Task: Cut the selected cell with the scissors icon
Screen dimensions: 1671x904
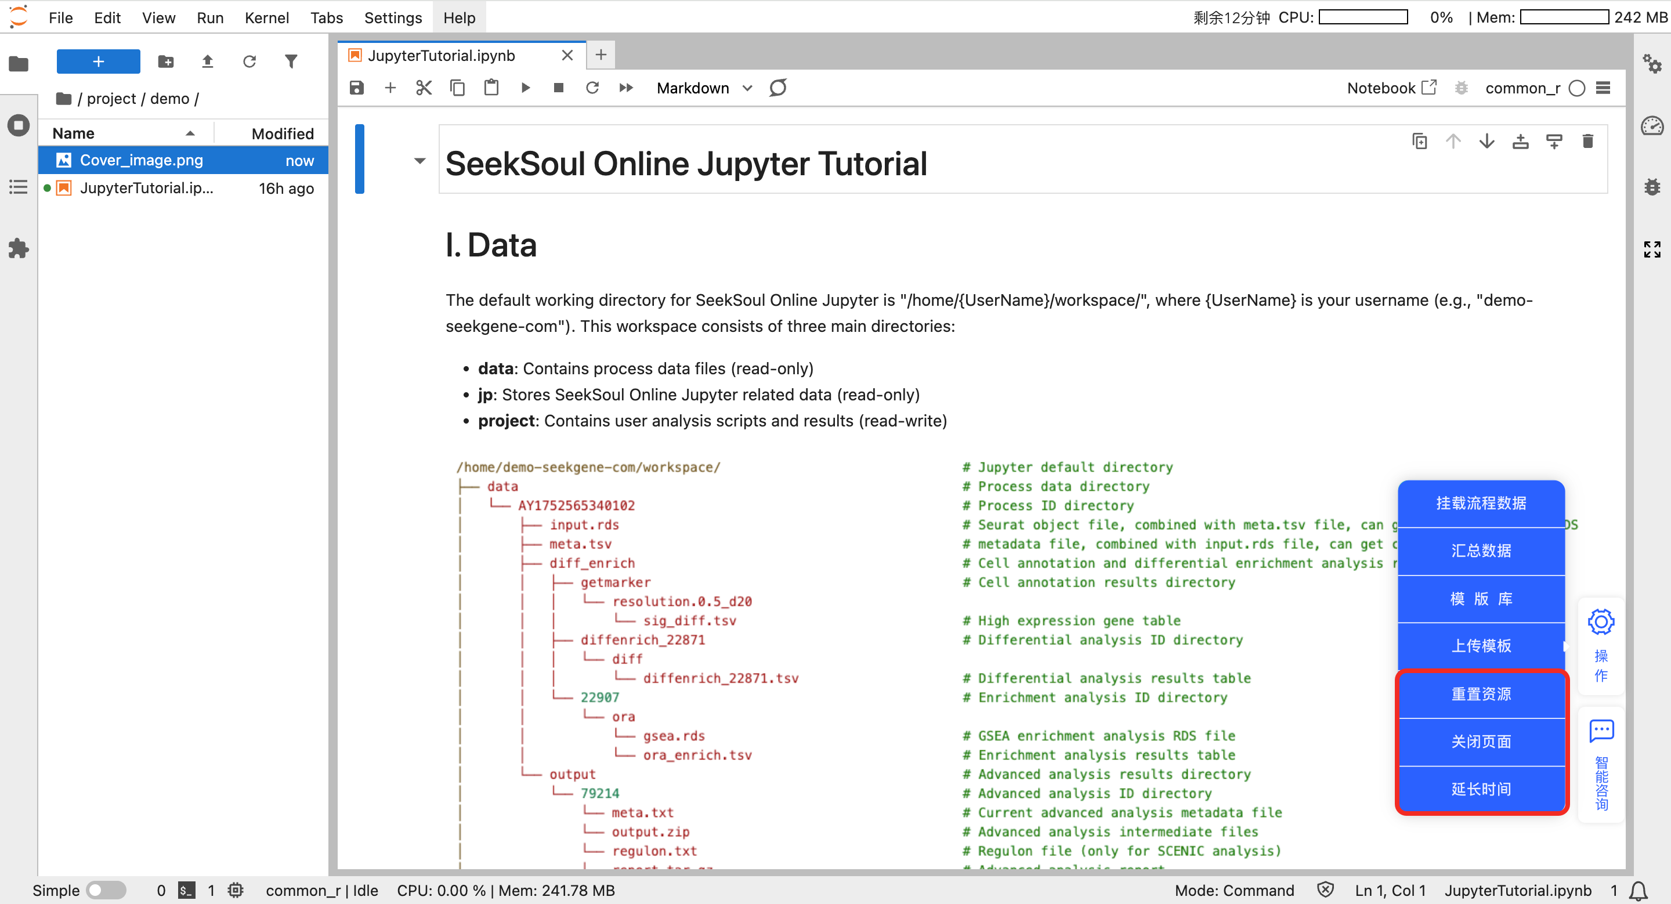Action: click(x=424, y=88)
